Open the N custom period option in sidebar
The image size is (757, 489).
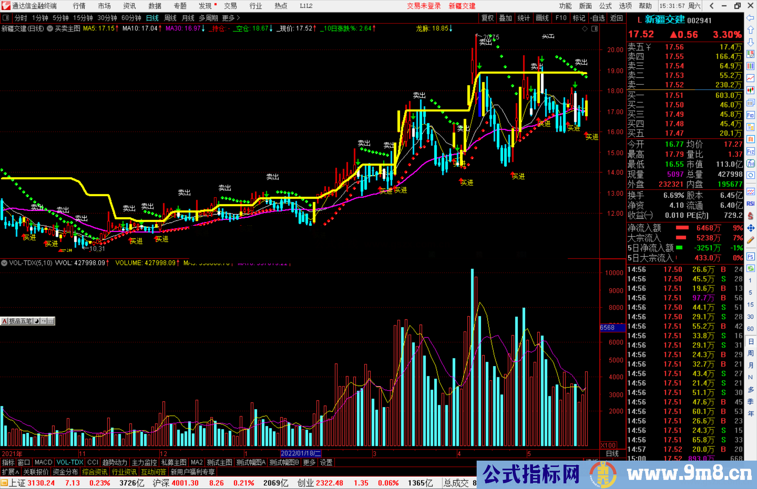tap(750, 377)
